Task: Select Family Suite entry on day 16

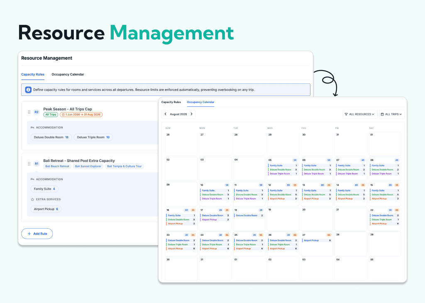Action: [x=181, y=215]
